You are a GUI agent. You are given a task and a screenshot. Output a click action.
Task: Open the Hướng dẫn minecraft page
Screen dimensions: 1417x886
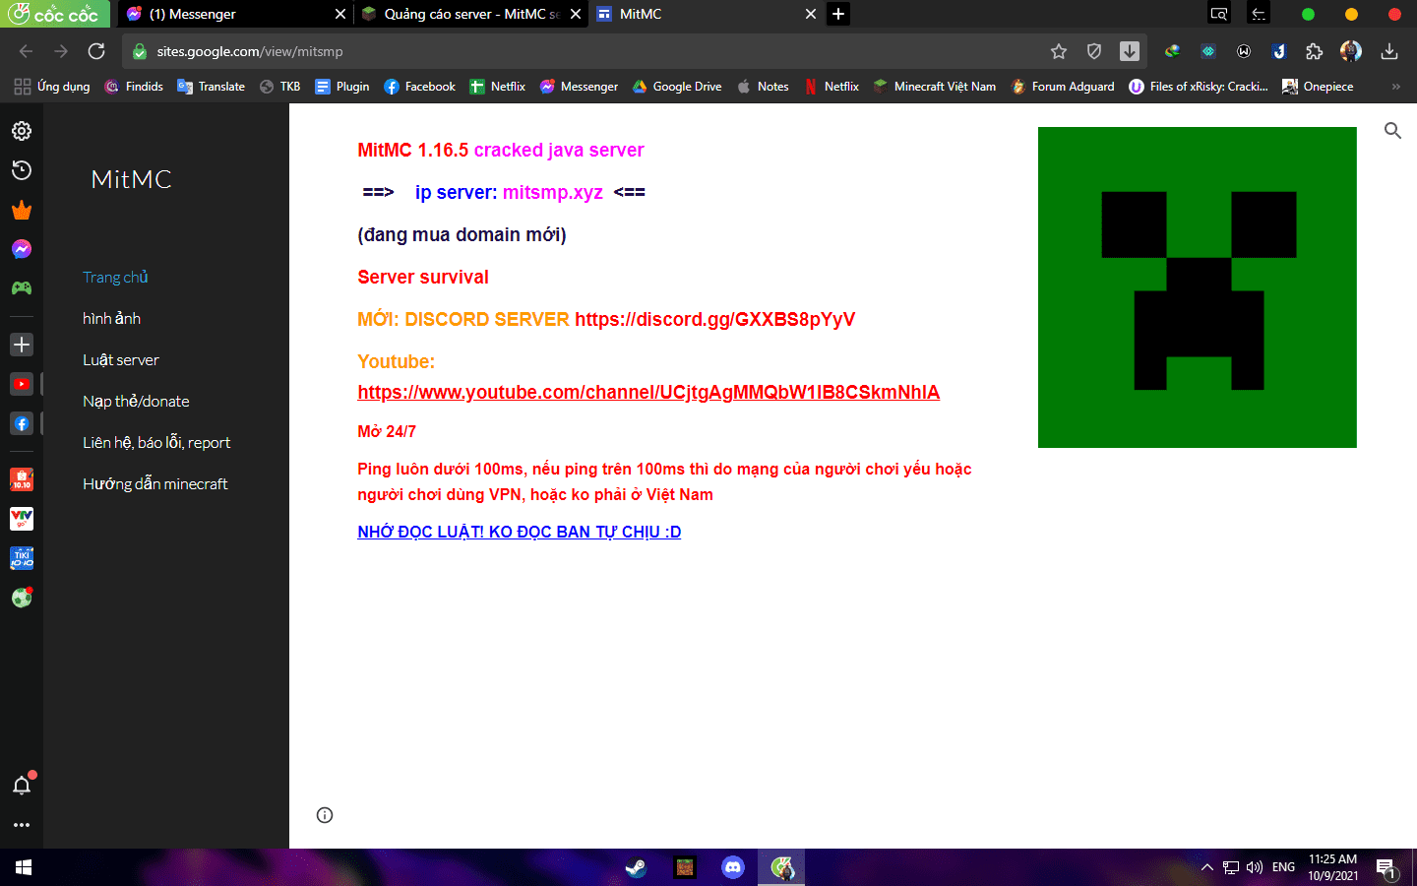click(154, 484)
